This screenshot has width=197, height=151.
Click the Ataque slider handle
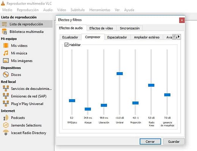(x=88, y=109)
